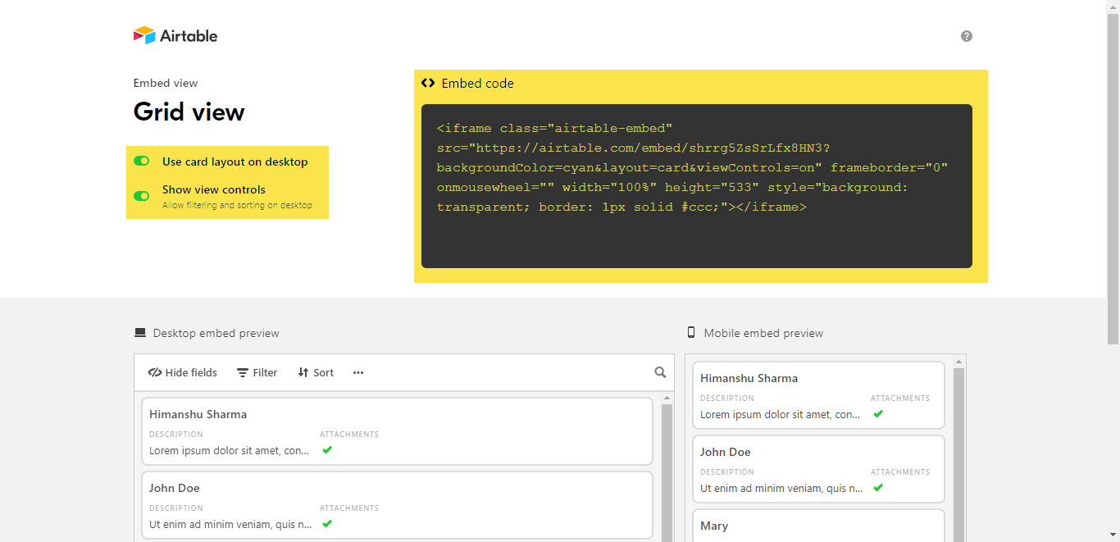Viewport: 1120px width, 542px height.
Task: Open the Sort options
Action: point(316,372)
